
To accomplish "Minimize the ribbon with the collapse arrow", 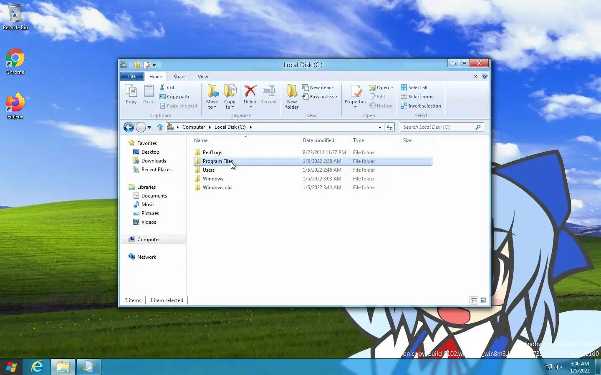I will (x=475, y=76).
